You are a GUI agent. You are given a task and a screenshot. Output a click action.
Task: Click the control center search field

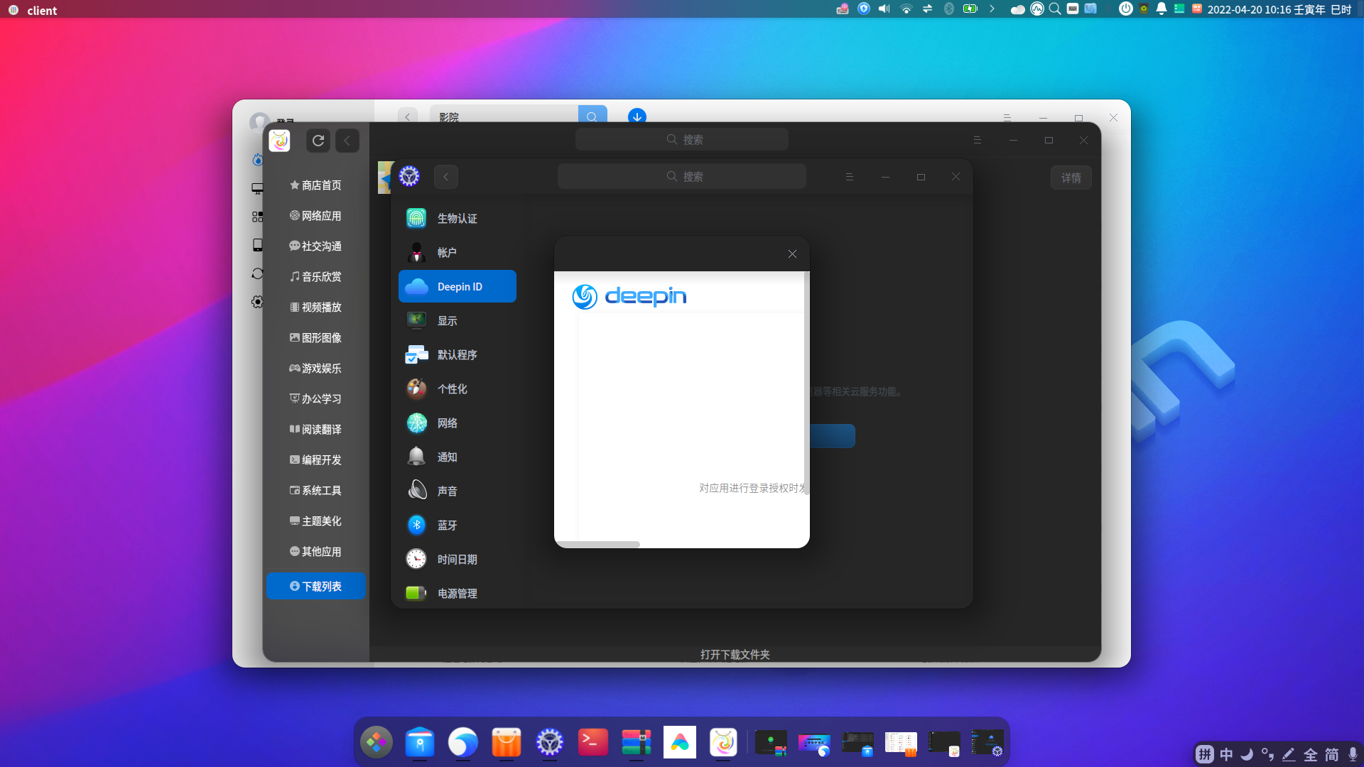coord(682,177)
